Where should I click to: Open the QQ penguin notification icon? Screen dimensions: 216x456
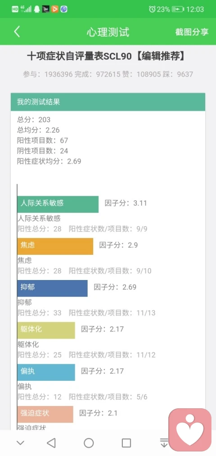37,9
